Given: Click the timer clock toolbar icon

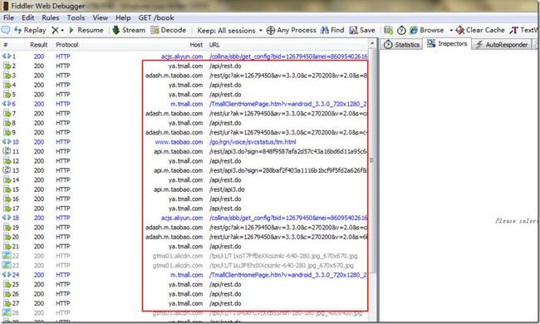Looking at the screenshot, I should click(x=401, y=30).
